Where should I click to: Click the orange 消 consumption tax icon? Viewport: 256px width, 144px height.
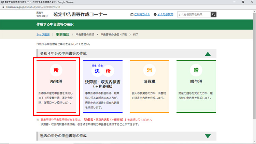pyautogui.click(x=149, y=70)
